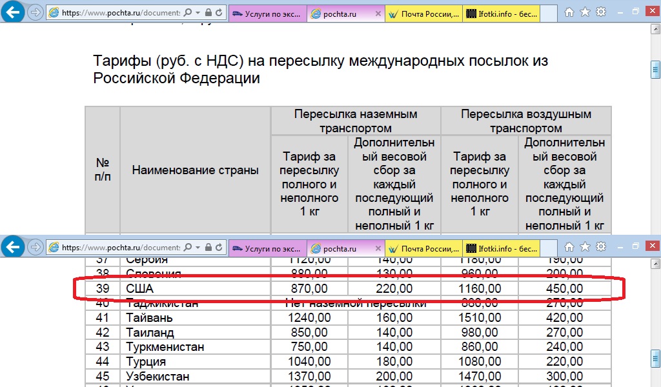The width and height of the screenshot is (661, 387).
Task: Expand the upper address bar autocomplete dropdown arrow
Action: point(198,13)
